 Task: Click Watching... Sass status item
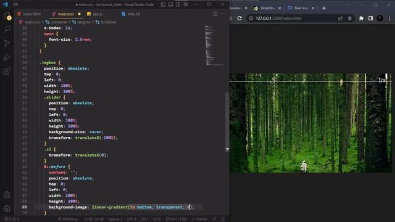(68, 219)
